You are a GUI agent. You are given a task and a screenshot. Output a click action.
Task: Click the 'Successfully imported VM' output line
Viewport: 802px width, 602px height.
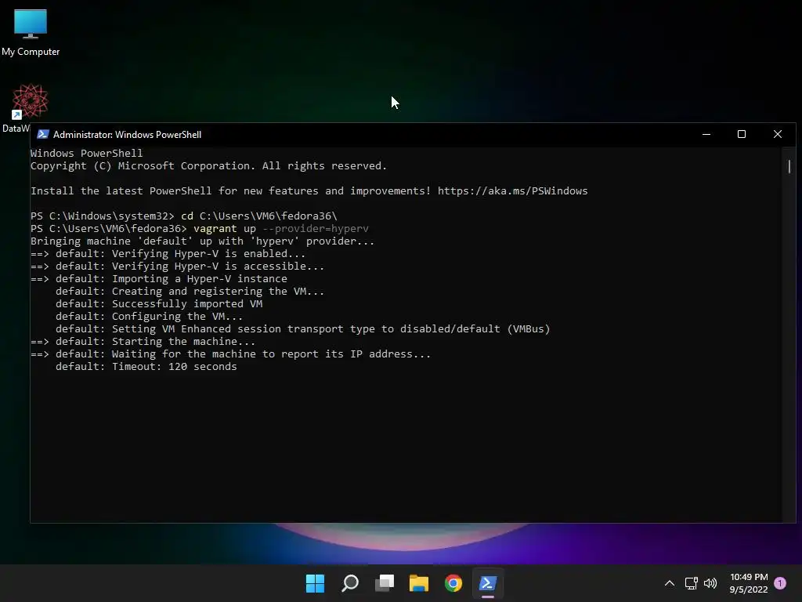coord(159,303)
